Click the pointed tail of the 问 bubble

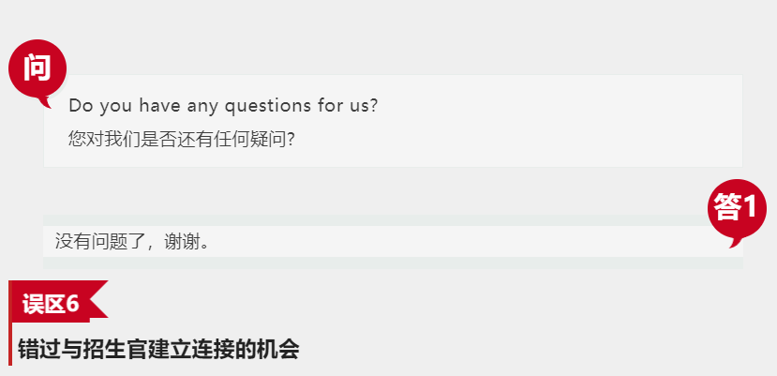pyautogui.click(x=46, y=101)
